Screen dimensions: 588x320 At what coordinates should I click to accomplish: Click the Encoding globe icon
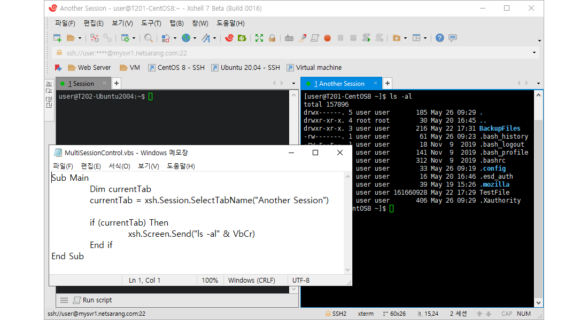186,38
